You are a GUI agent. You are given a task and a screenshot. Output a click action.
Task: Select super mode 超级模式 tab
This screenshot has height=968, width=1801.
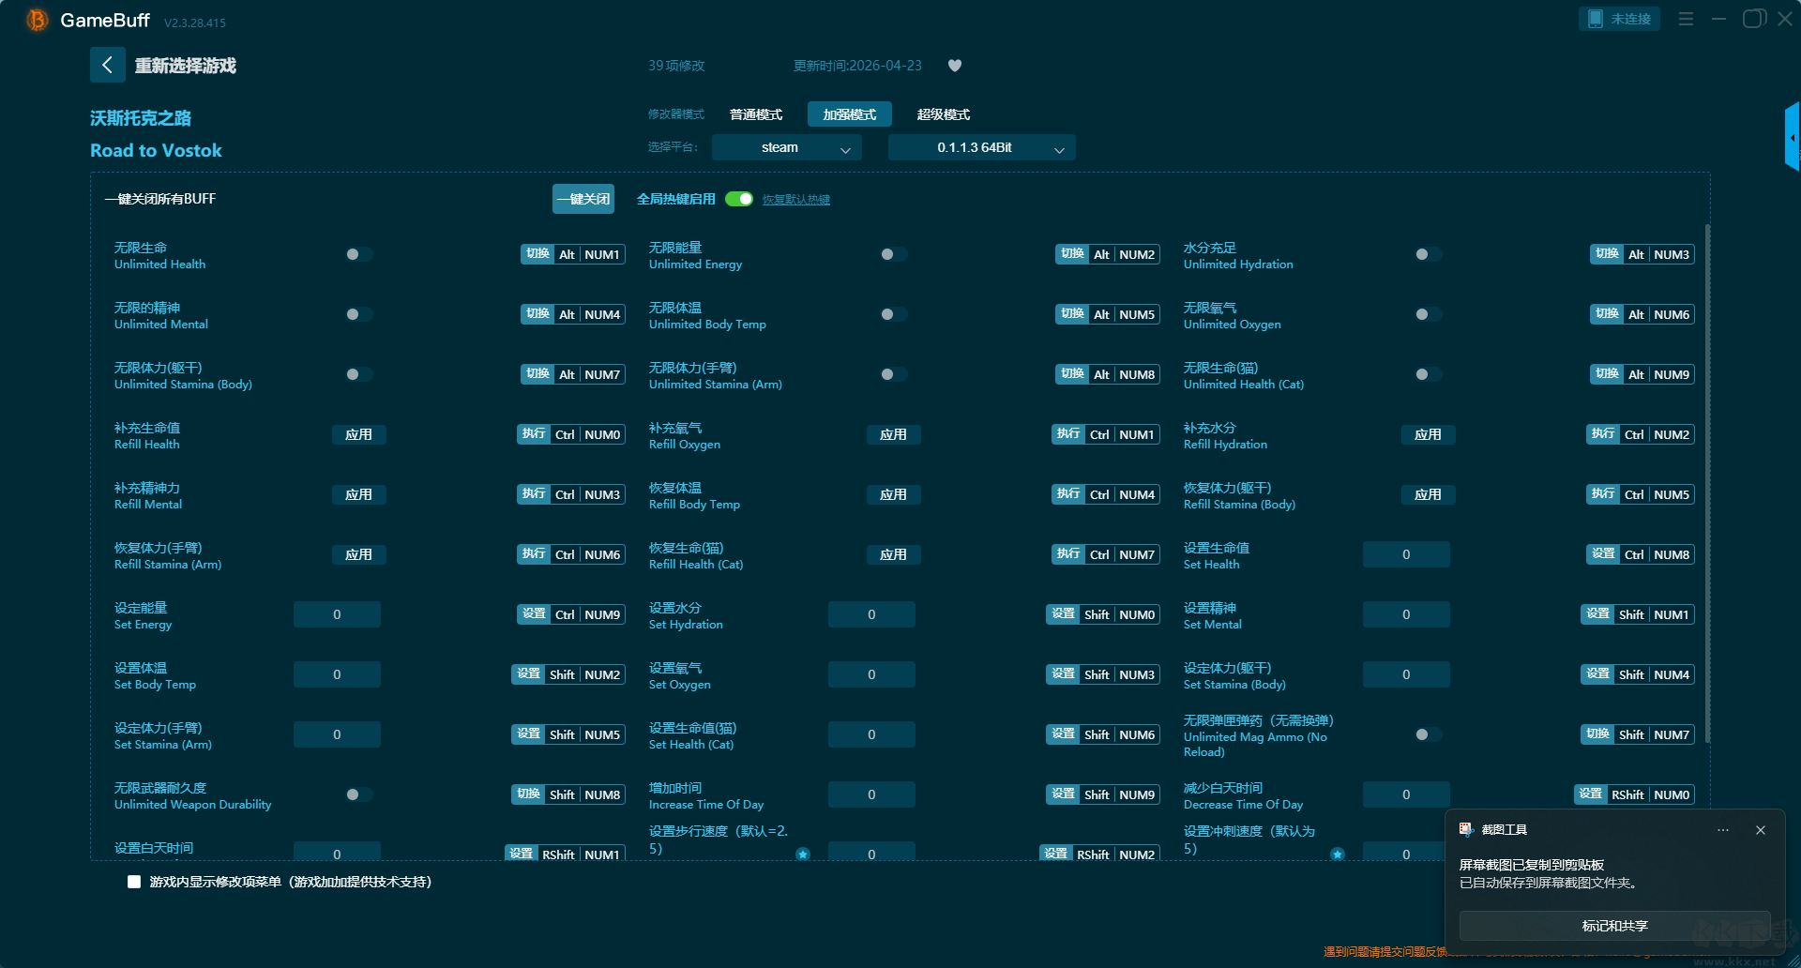point(944,114)
